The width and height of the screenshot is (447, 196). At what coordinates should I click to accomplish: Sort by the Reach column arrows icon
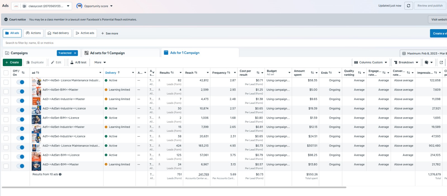tap(196, 73)
